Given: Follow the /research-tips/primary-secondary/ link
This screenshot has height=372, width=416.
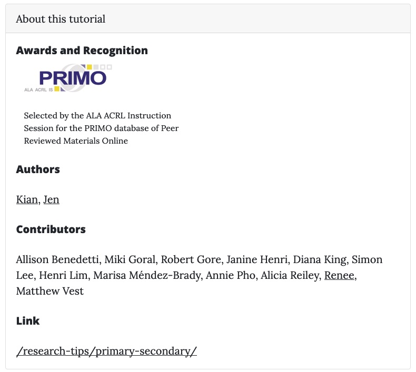Looking at the screenshot, I should click(106, 351).
